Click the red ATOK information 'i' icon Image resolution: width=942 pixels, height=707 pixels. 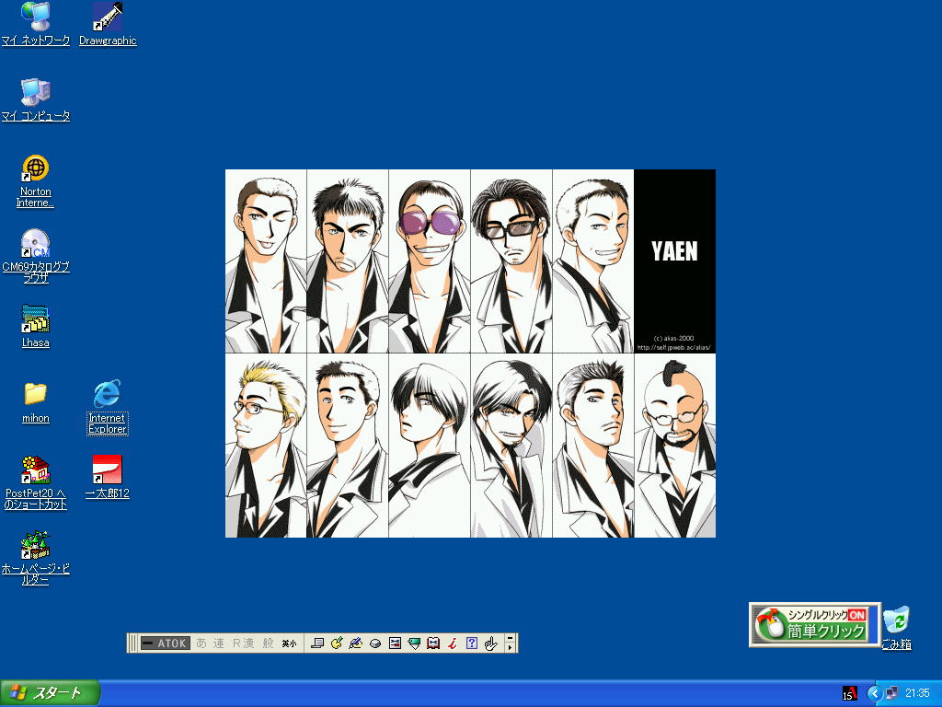pyautogui.click(x=452, y=643)
